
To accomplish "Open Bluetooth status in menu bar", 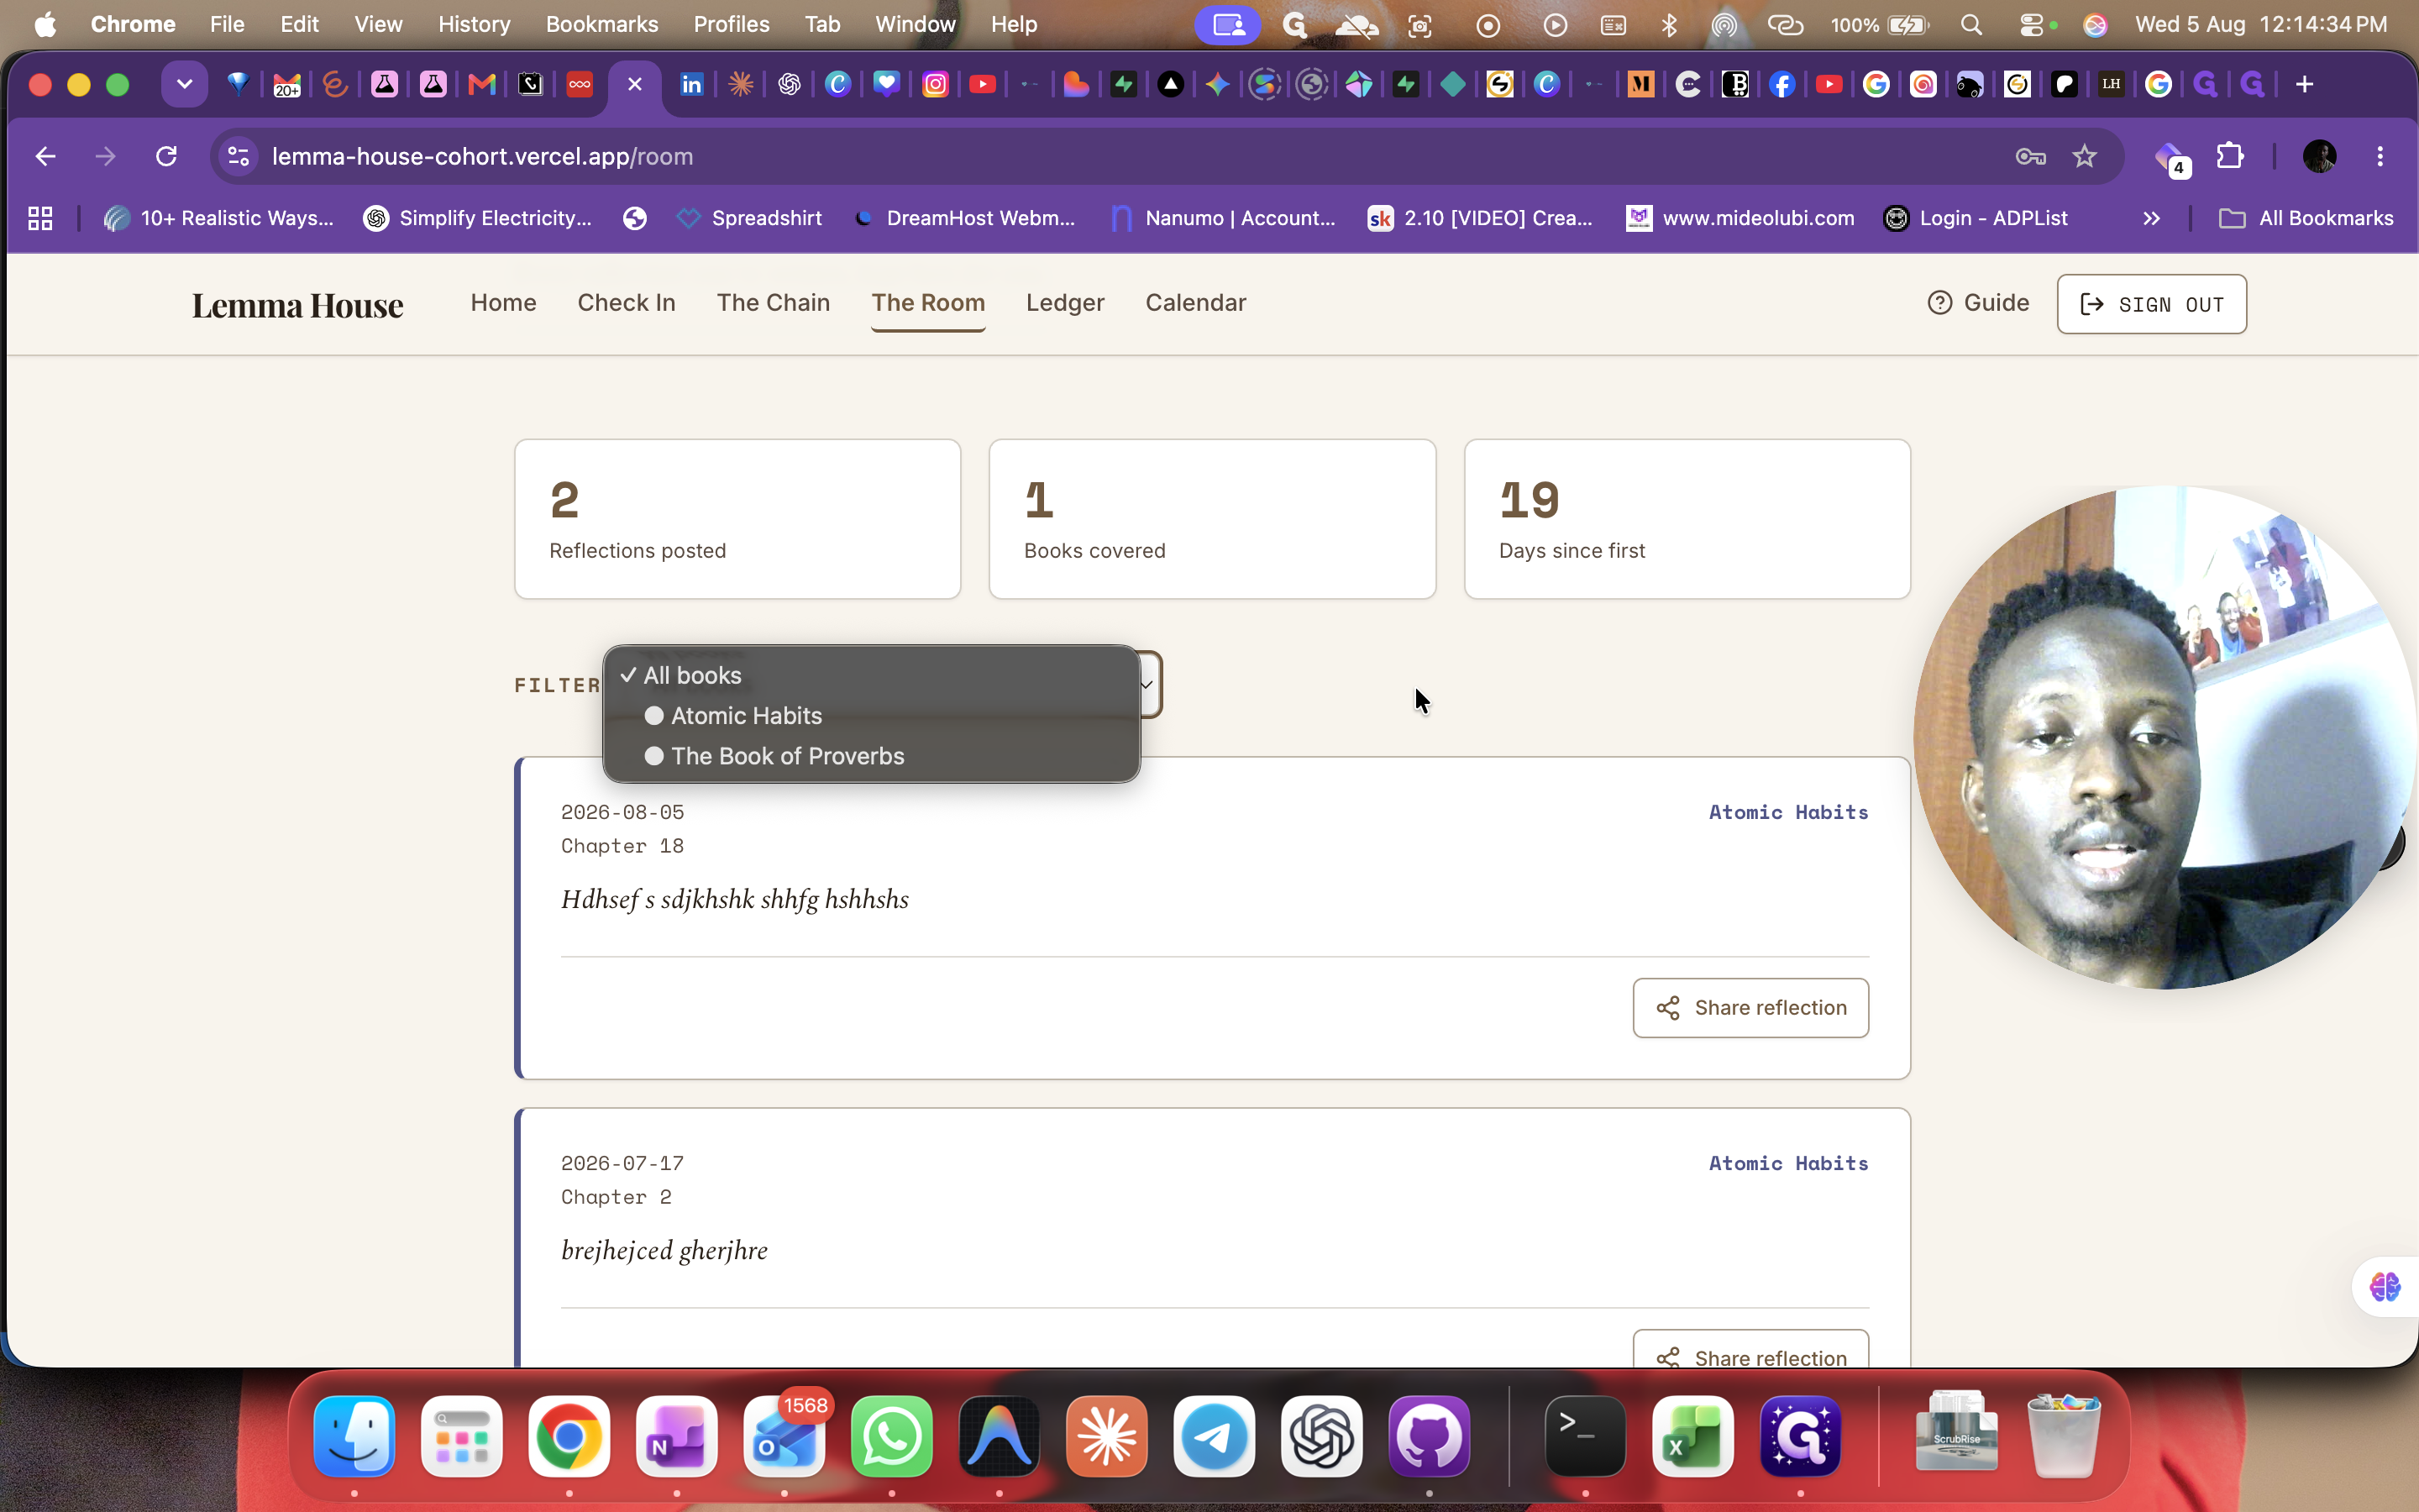I will tap(1669, 24).
